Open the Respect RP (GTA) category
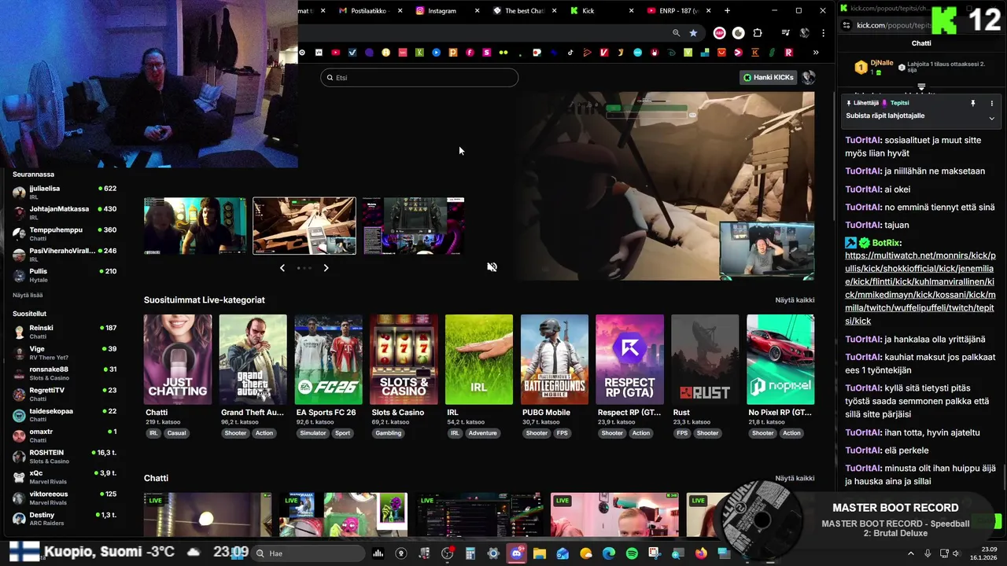This screenshot has height=566, width=1007. (629, 359)
